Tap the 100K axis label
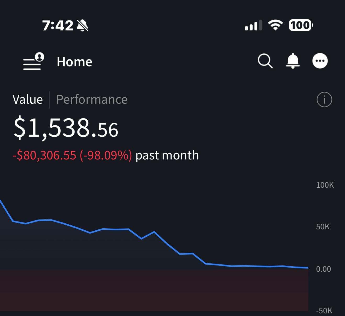 tap(325, 185)
